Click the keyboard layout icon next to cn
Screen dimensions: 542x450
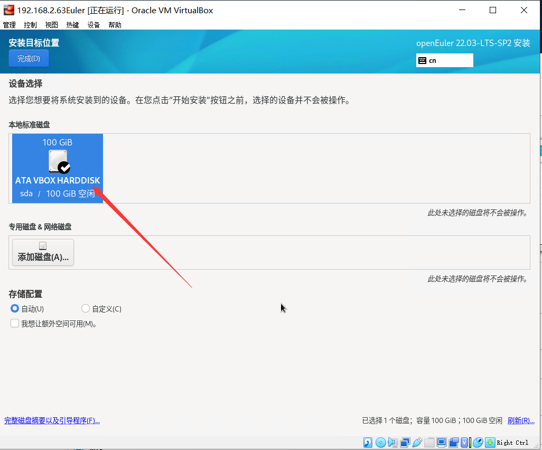click(423, 60)
